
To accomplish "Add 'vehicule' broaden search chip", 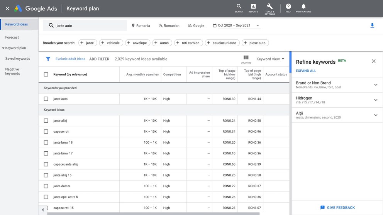I will (111, 43).
